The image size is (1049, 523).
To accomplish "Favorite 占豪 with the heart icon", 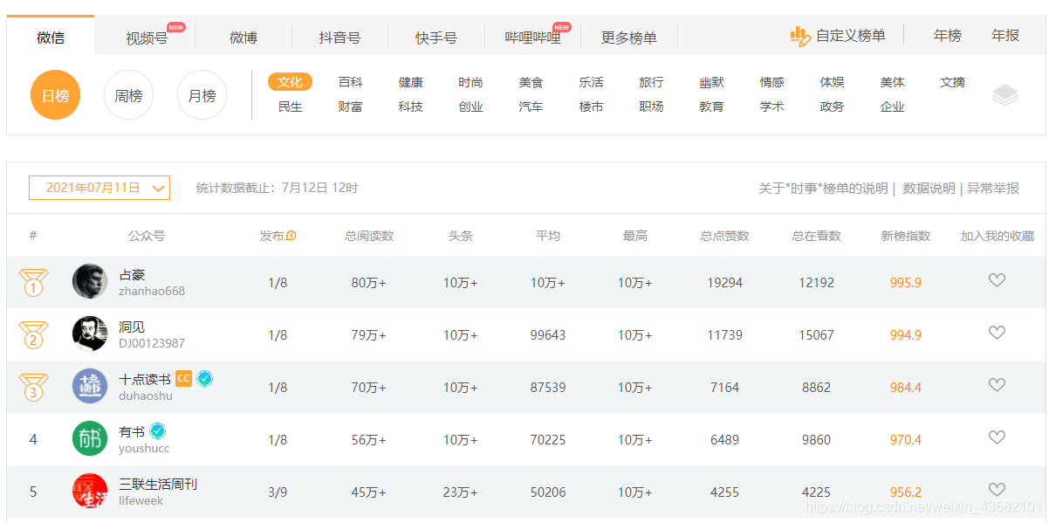I will (x=997, y=280).
